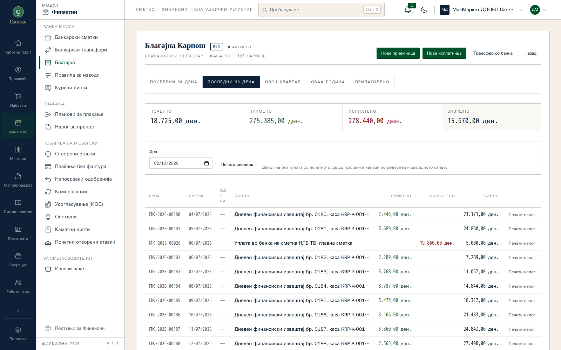Screen dimensions: 561x350
Task: Open Работен тим module
Action: (x=18, y=286)
